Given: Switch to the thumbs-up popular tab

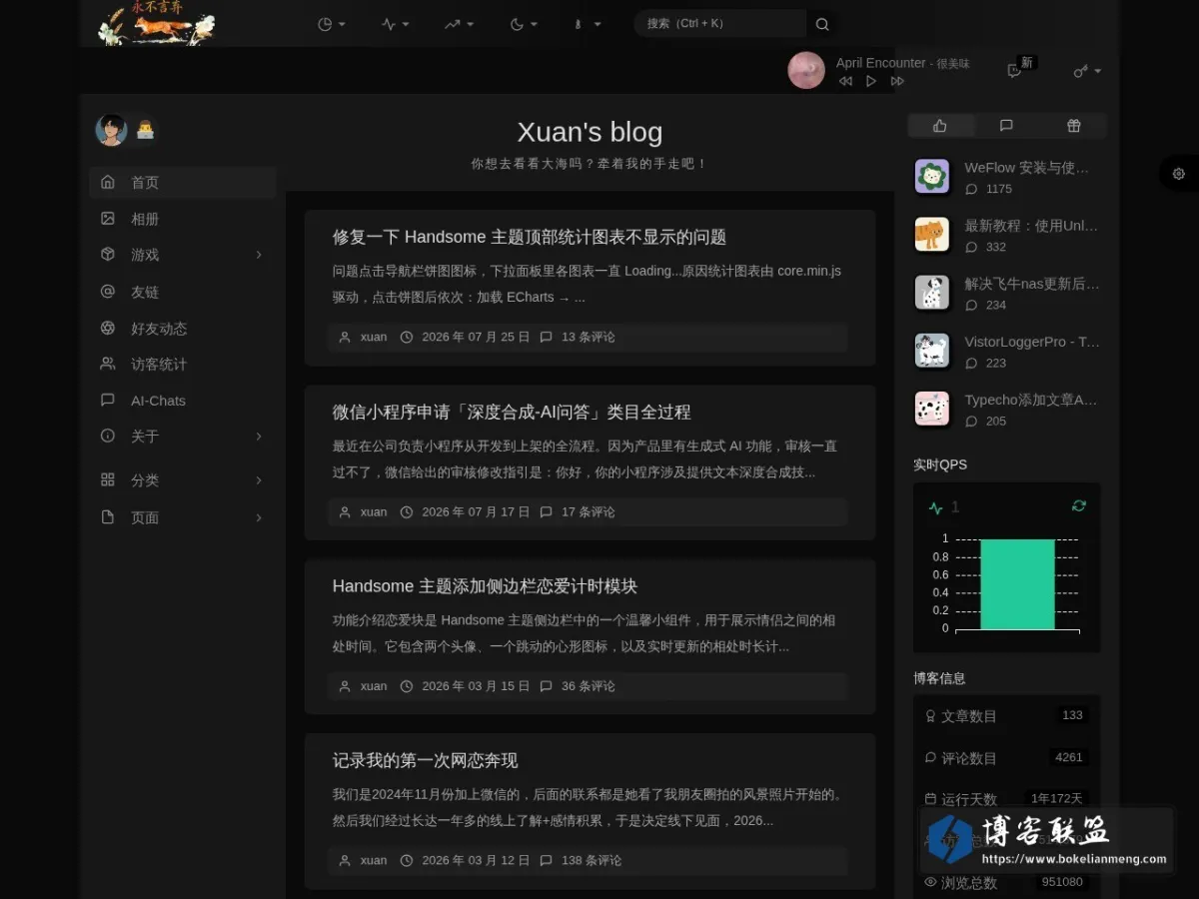Looking at the screenshot, I should tap(939, 126).
